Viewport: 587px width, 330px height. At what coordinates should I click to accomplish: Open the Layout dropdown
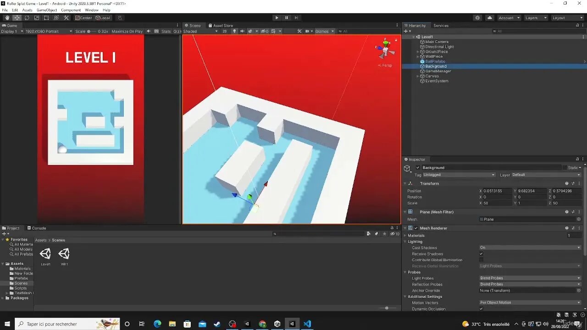567,18
